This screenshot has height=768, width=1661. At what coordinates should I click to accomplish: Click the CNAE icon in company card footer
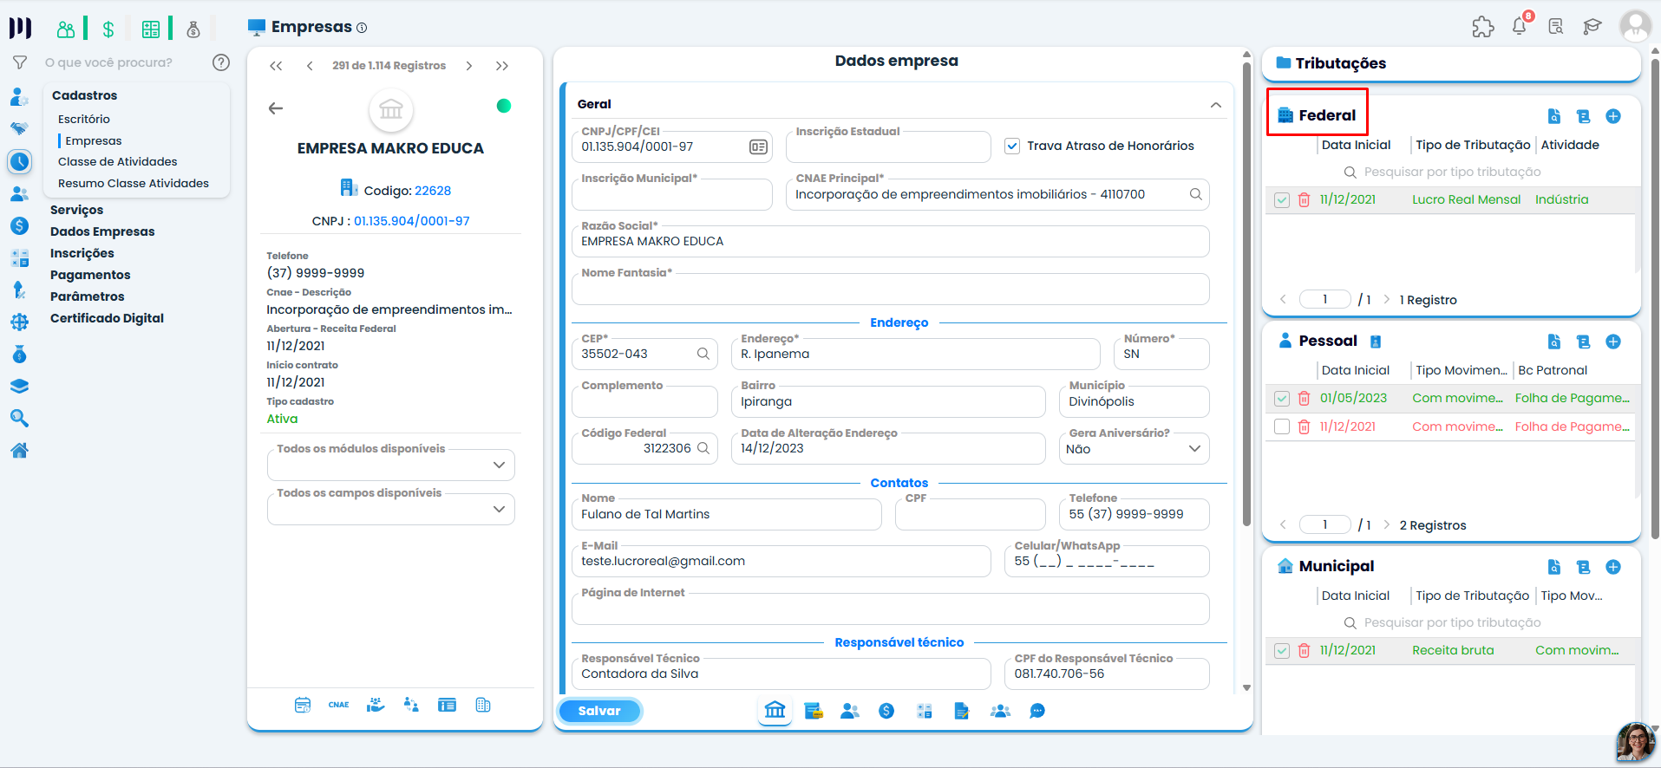click(338, 705)
